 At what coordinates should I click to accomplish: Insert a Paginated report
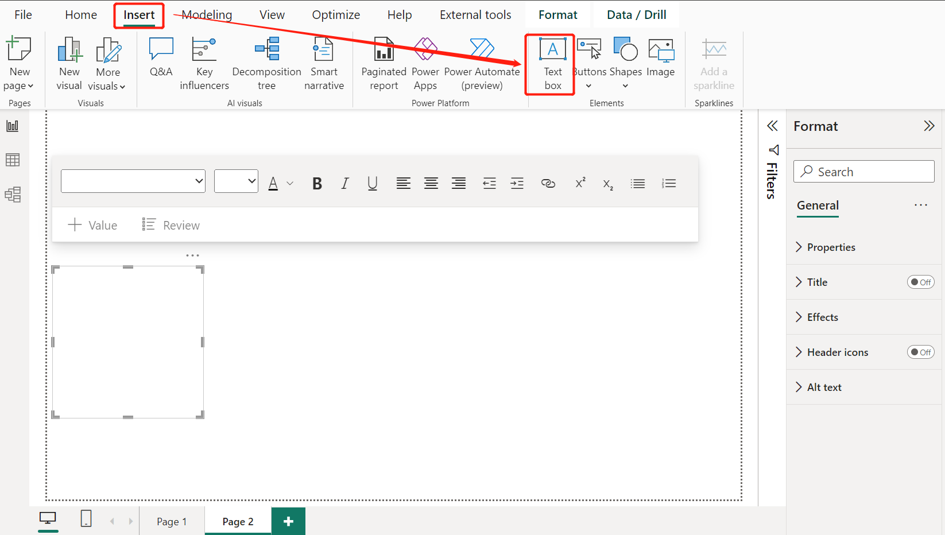click(x=384, y=63)
